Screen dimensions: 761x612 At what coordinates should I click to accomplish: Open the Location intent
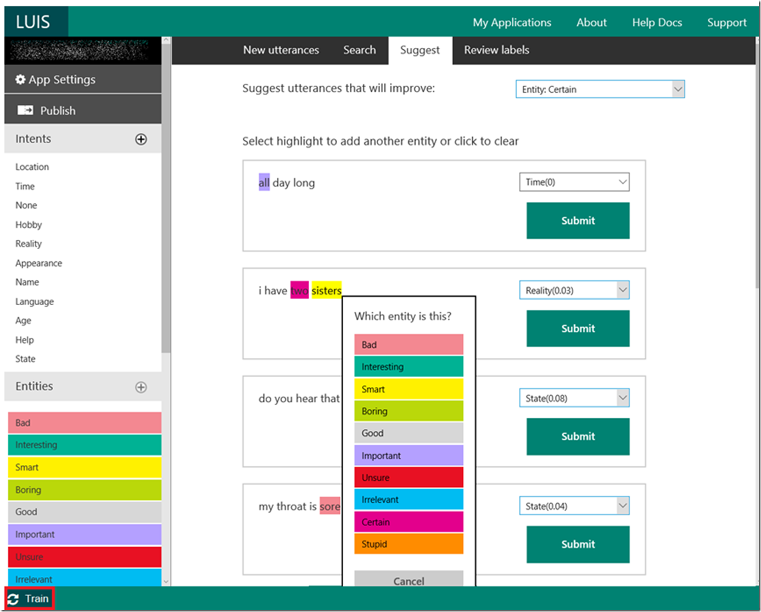coord(32,167)
